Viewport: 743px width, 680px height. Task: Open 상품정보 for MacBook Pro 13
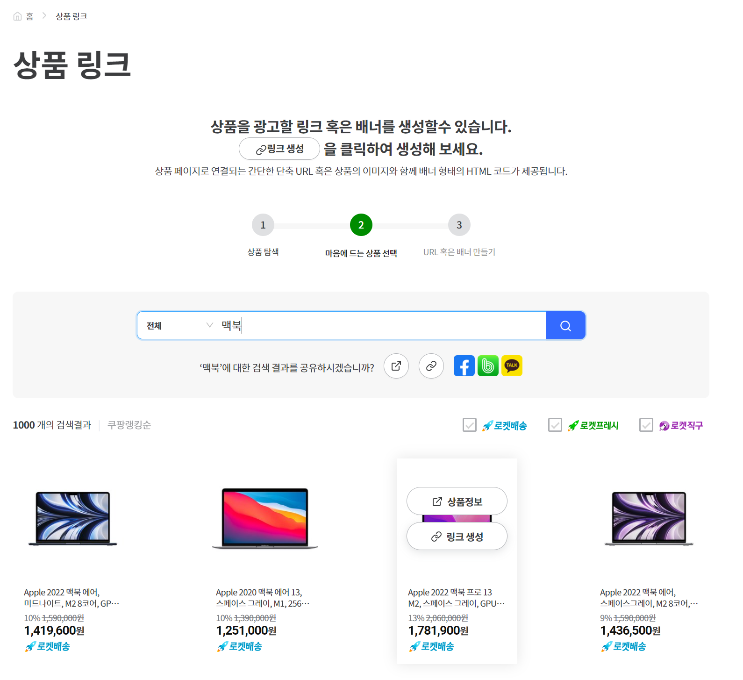tap(457, 501)
